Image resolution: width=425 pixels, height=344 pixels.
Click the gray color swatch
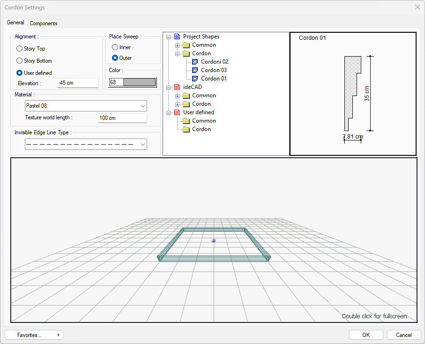[x=139, y=82]
